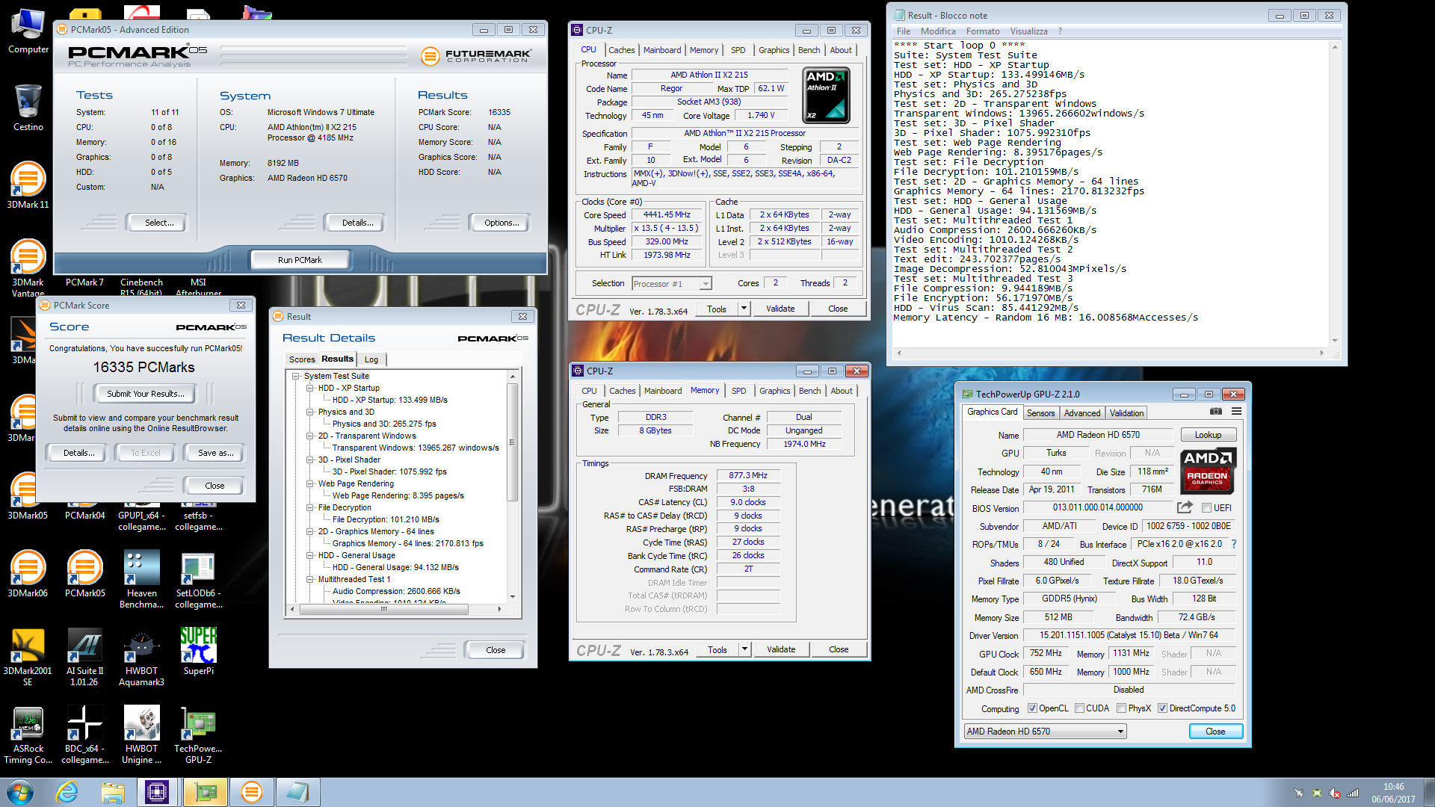Open the HWBOT Unigine desktop shortcut

click(x=142, y=735)
